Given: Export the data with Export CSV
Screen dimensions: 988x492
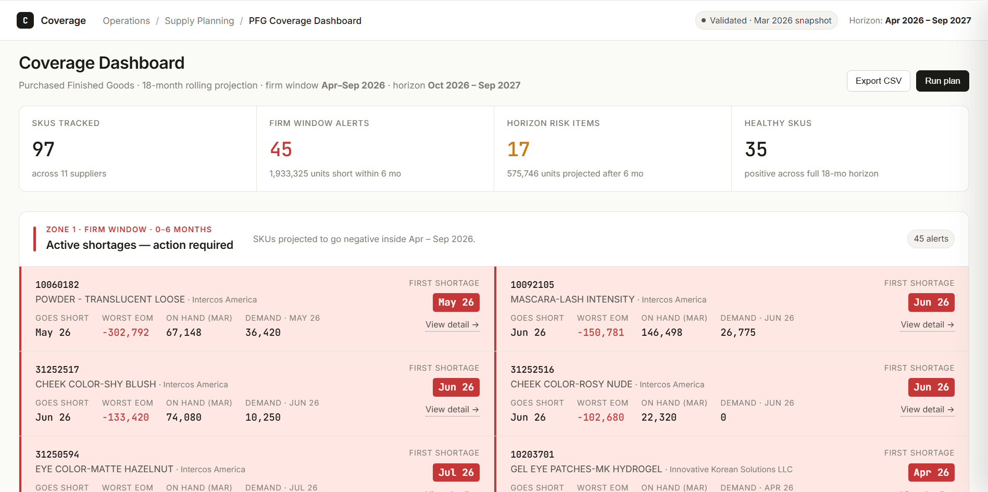Looking at the screenshot, I should point(878,81).
